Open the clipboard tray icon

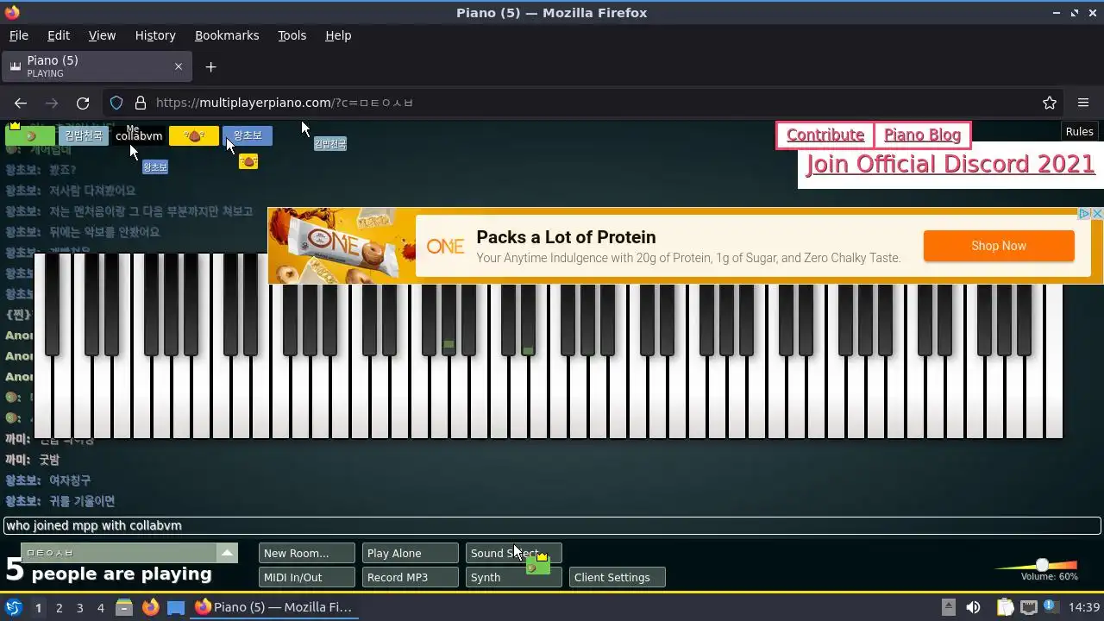tap(1005, 607)
